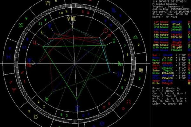Click the 'Venu' planet row
Viewport: 191px width, 127px height.
pos(169,63)
